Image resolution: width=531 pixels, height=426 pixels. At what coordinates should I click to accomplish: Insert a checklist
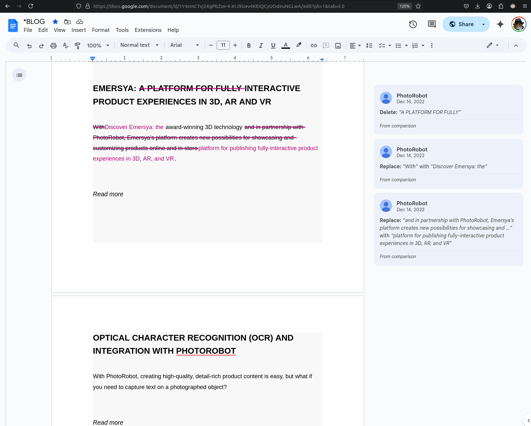click(x=382, y=46)
